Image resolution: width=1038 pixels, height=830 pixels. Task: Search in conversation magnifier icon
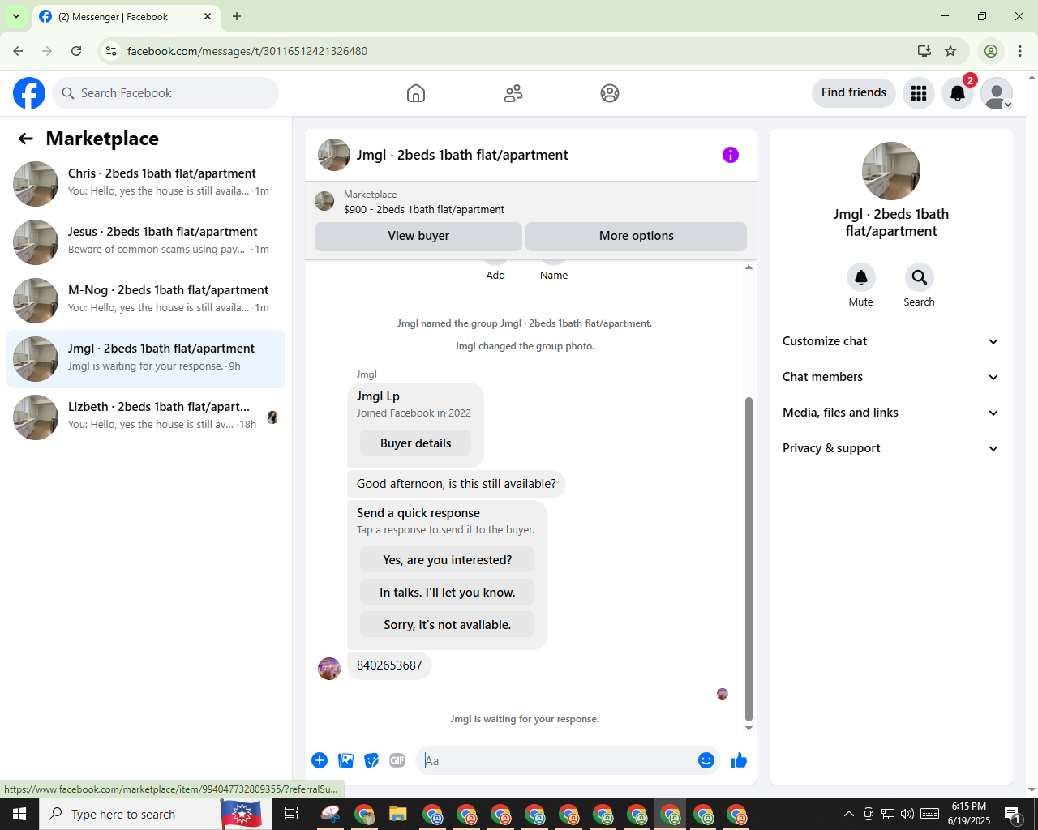click(x=920, y=277)
